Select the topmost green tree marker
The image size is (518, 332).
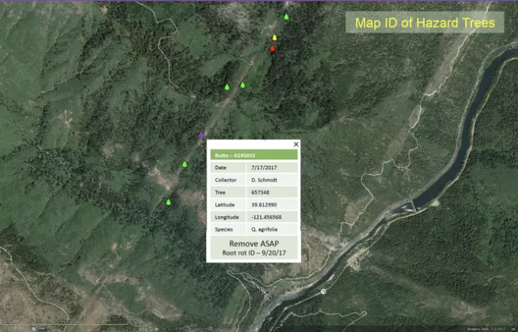(286, 16)
